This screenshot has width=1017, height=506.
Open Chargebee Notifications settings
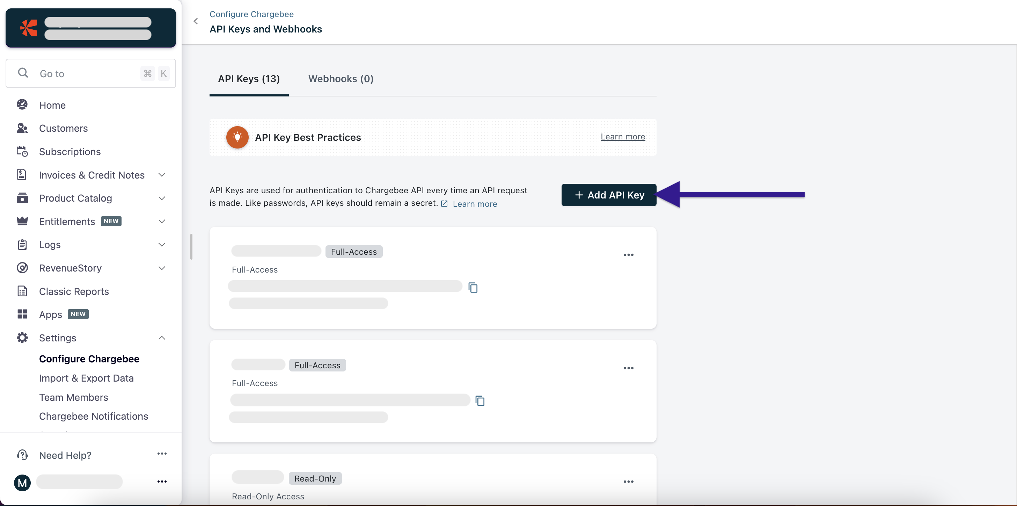(x=94, y=416)
